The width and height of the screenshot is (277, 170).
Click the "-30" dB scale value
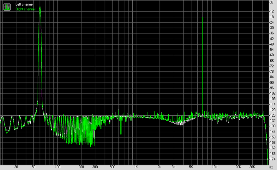271,28
